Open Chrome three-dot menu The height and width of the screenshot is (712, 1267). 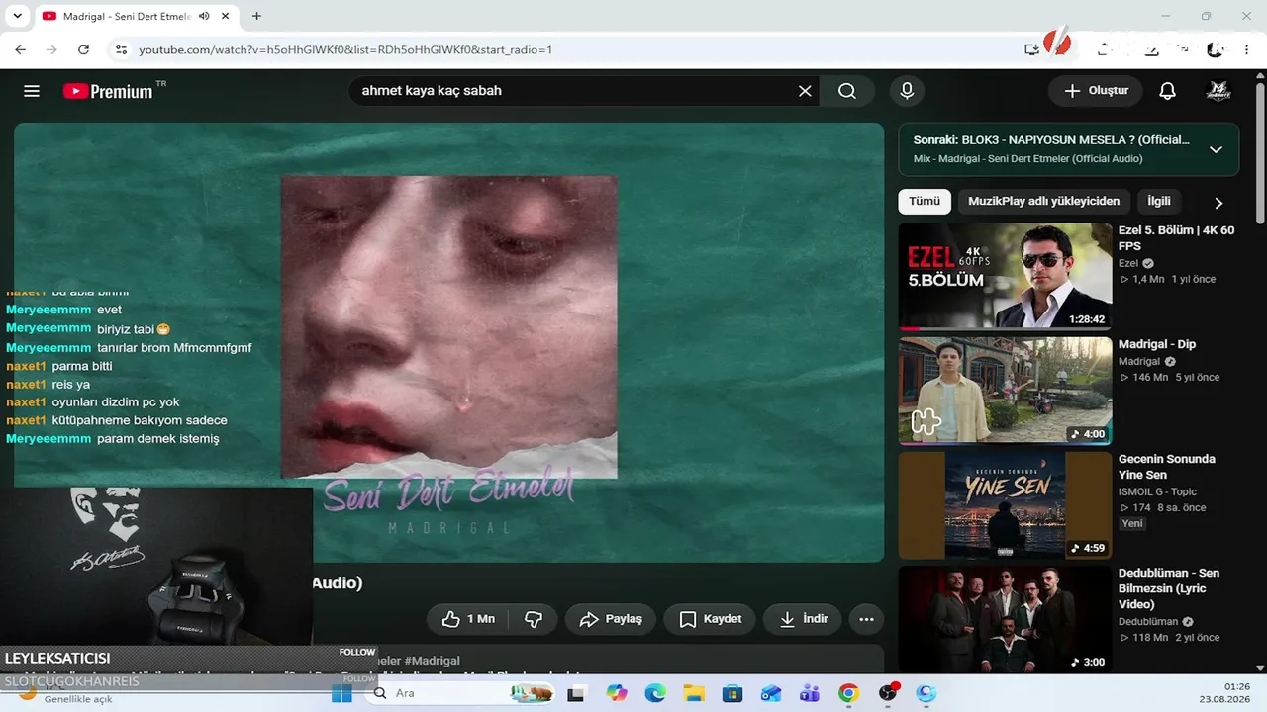(1245, 49)
